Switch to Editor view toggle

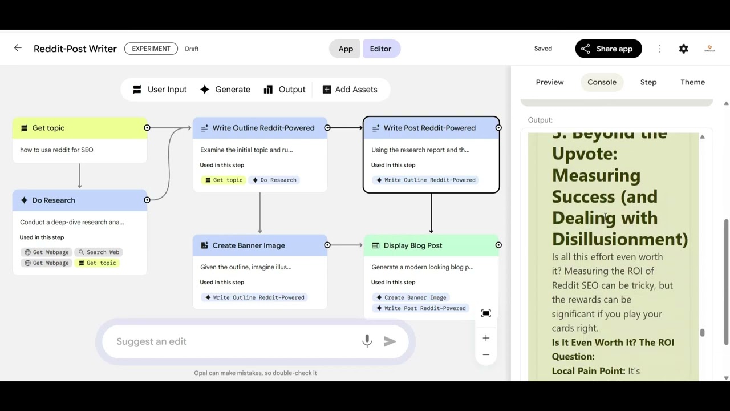[380, 49]
